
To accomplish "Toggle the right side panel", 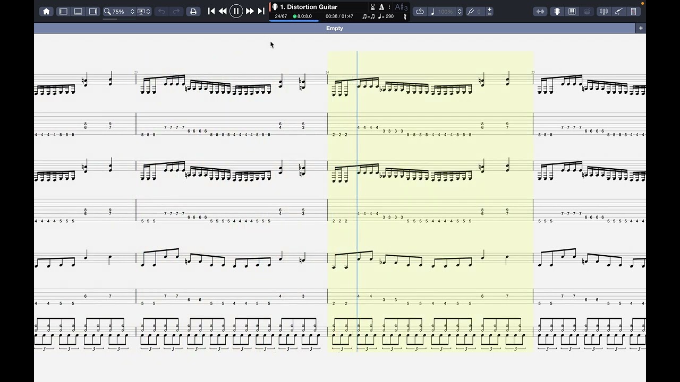I will click(93, 11).
